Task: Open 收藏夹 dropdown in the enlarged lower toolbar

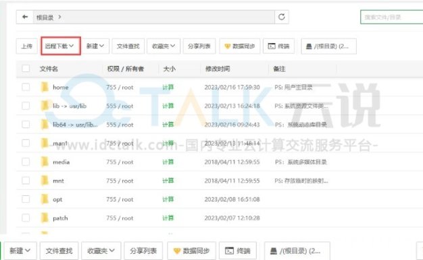Action: click(x=101, y=251)
